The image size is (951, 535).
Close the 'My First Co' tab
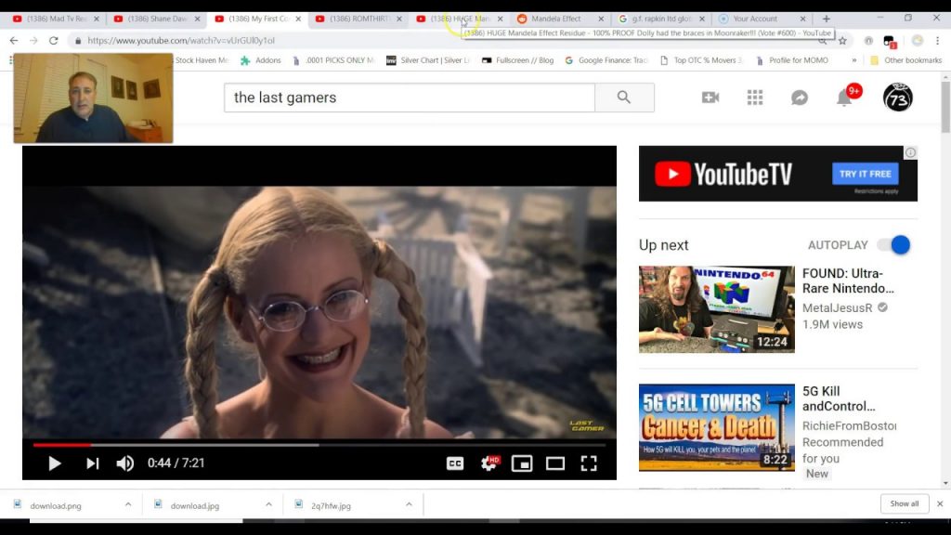coord(298,19)
